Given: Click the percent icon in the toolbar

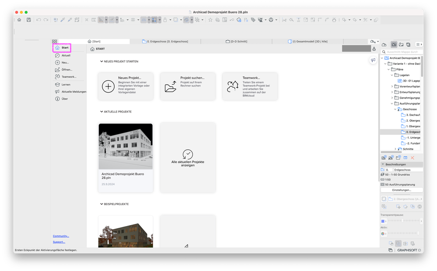Looking at the screenshot, I should click(x=365, y=20).
